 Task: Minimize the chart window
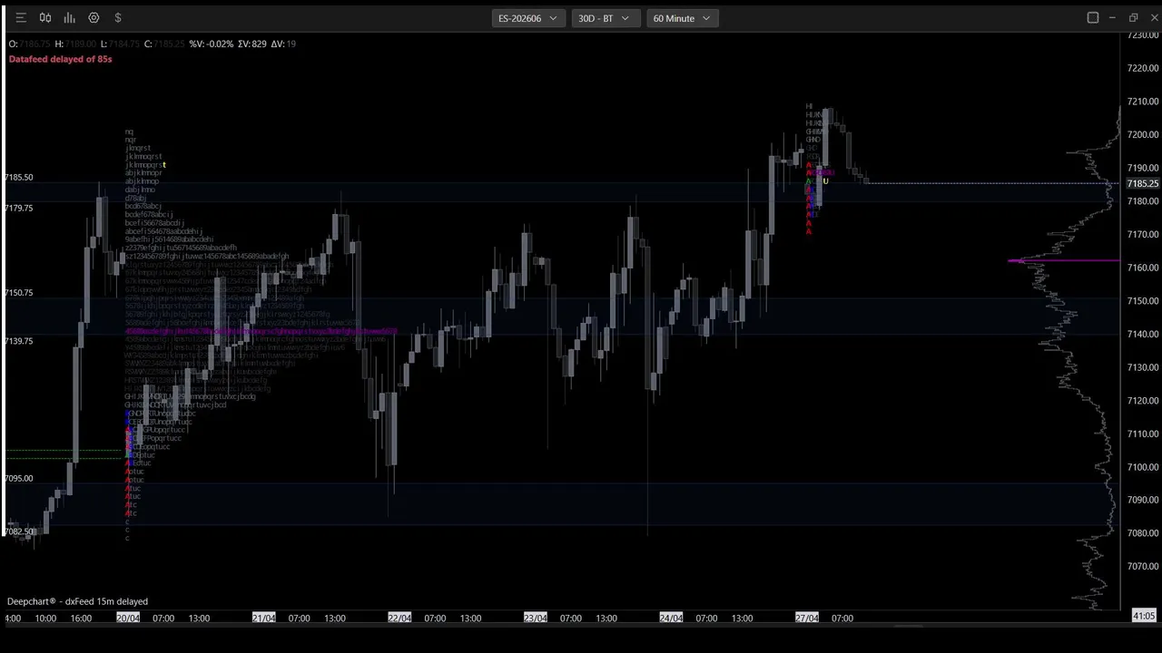1112,18
